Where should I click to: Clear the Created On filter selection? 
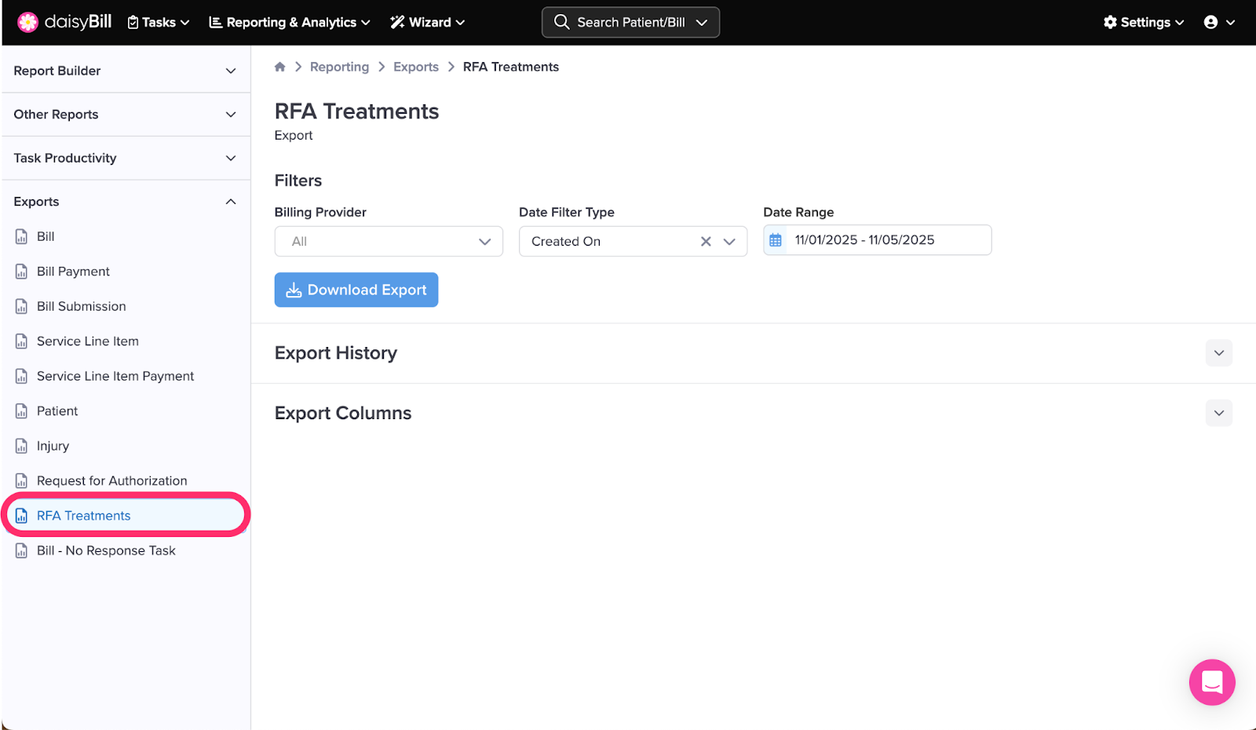(706, 242)
